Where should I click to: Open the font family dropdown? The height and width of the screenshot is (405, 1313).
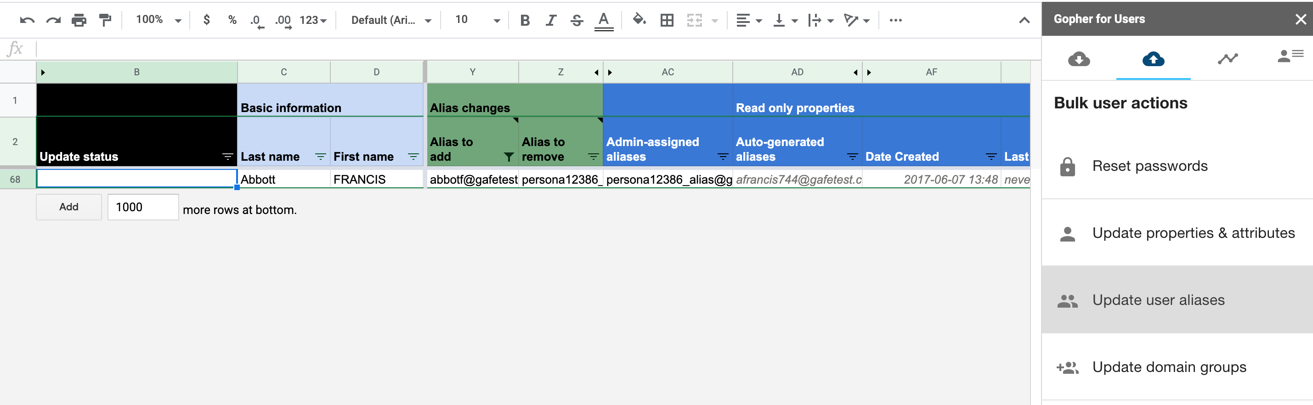(x=391, y=20)
